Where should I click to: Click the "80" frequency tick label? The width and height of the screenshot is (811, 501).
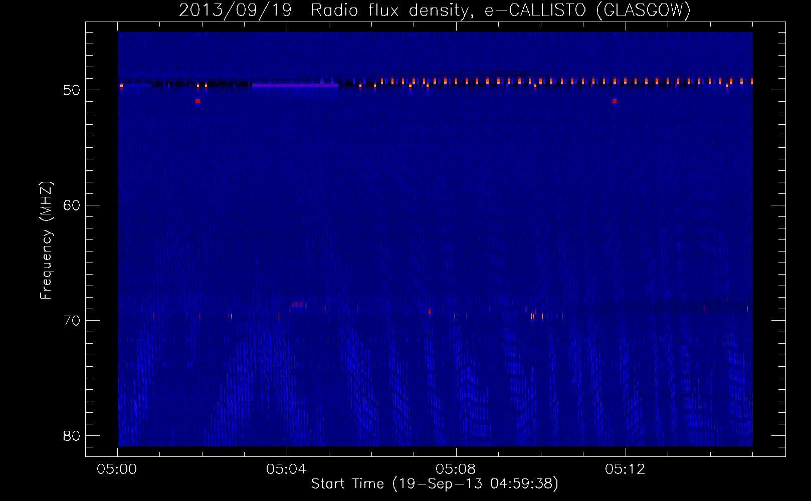(x=72, y=436)
